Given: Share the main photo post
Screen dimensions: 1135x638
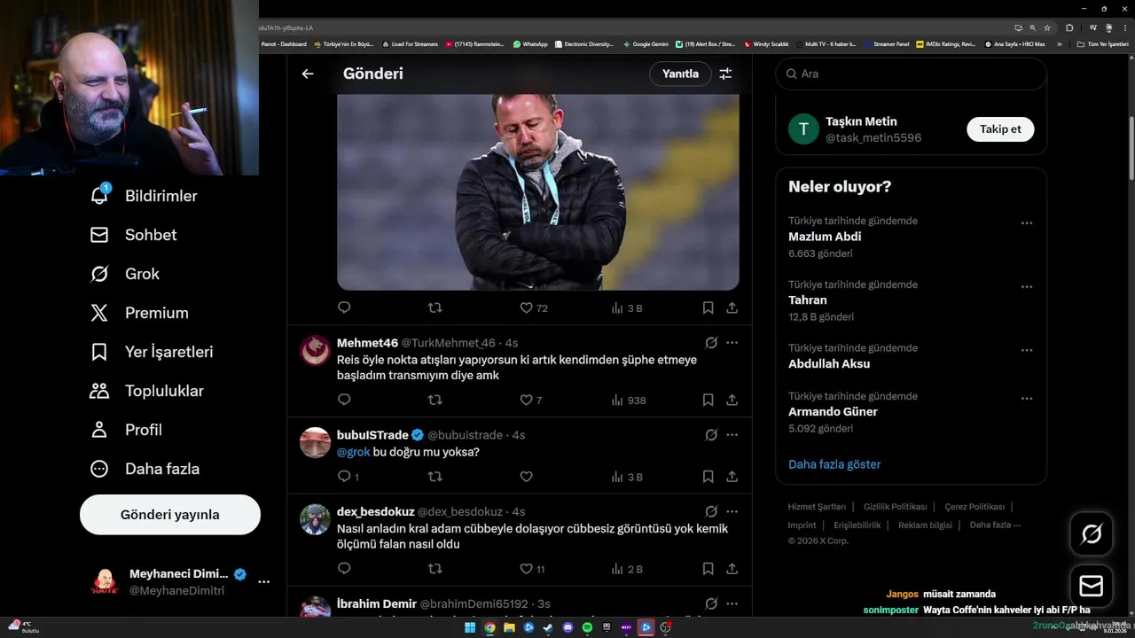Looking at the screenshot, I should (x=732, y=307).
